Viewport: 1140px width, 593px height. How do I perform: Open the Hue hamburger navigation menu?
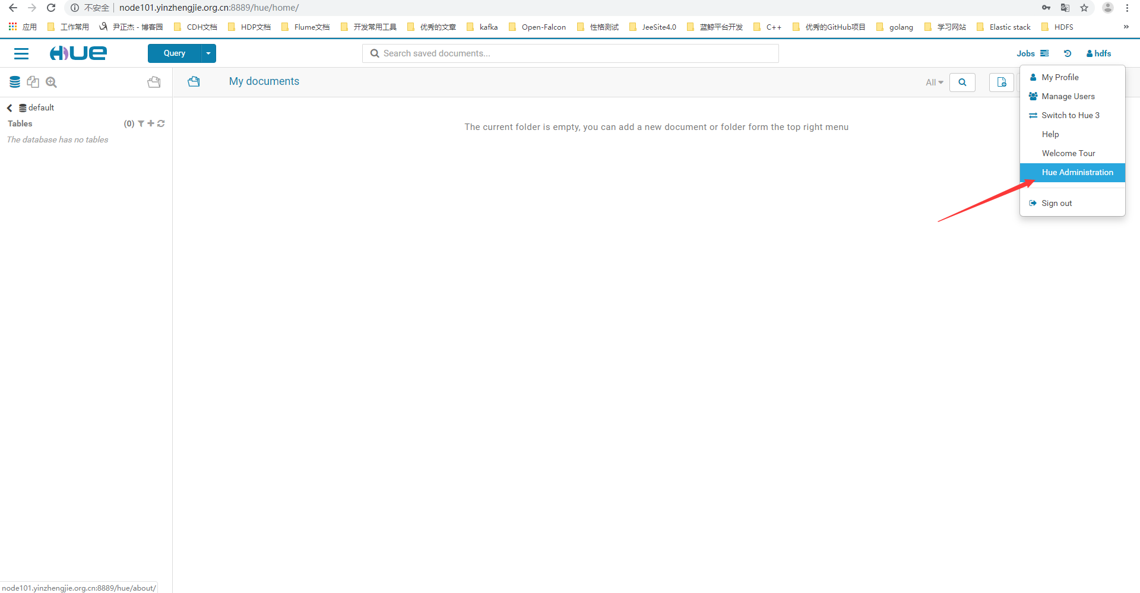(21, 53)
